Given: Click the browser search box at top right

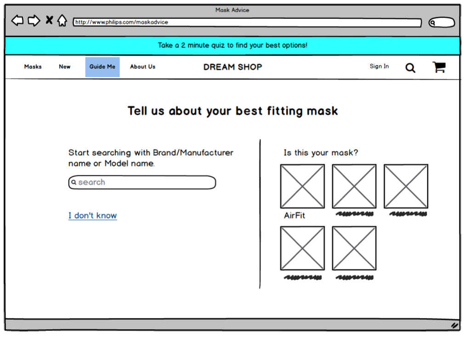Looking at the screenshot, I should click(442, 22).
